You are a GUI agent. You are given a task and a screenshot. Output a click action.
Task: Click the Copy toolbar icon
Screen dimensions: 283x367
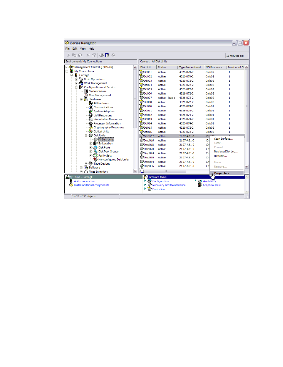pyautogui.click(x=74, y=55)
